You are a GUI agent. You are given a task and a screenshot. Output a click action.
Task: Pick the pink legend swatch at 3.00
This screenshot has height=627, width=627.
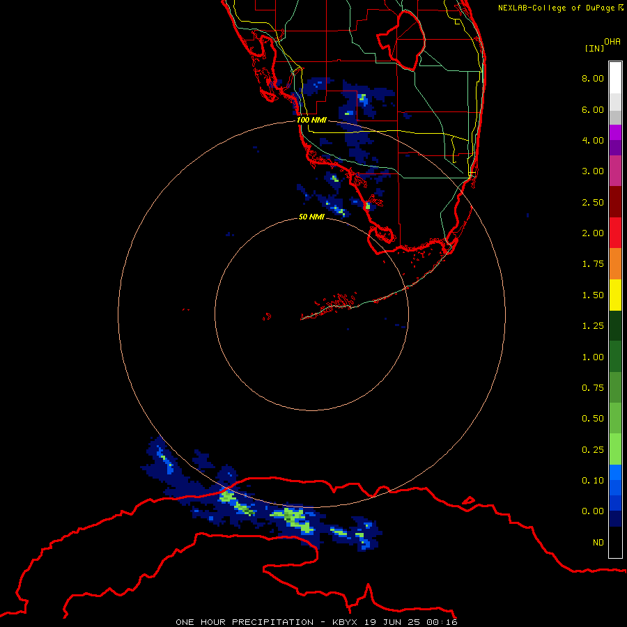(615, 171)
